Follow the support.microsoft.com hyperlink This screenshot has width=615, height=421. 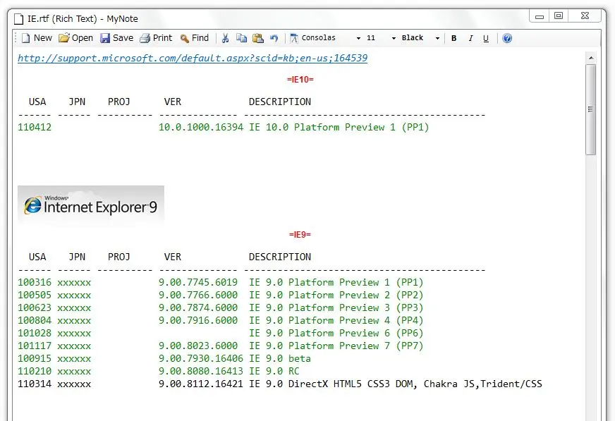[193, 58]
